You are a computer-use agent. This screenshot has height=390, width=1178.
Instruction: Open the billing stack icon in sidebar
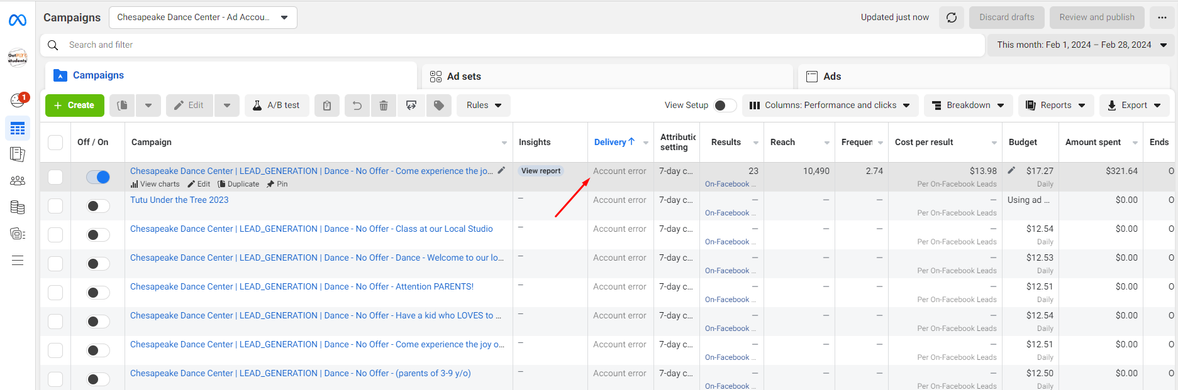click(18, 207)
